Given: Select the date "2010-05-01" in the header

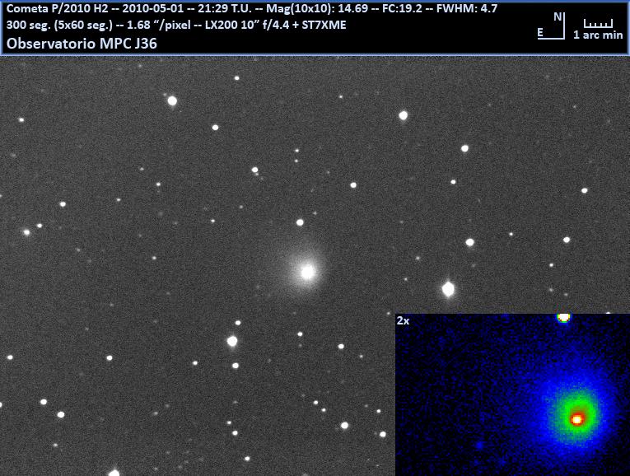Looking at the screenshot, I should click(152, 8).
